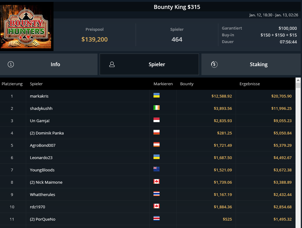
Task: Click the result value $2,432.44
Action: pos(283,194)
